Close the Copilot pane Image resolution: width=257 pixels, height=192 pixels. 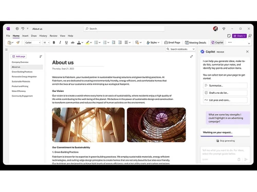click(247, 52)
